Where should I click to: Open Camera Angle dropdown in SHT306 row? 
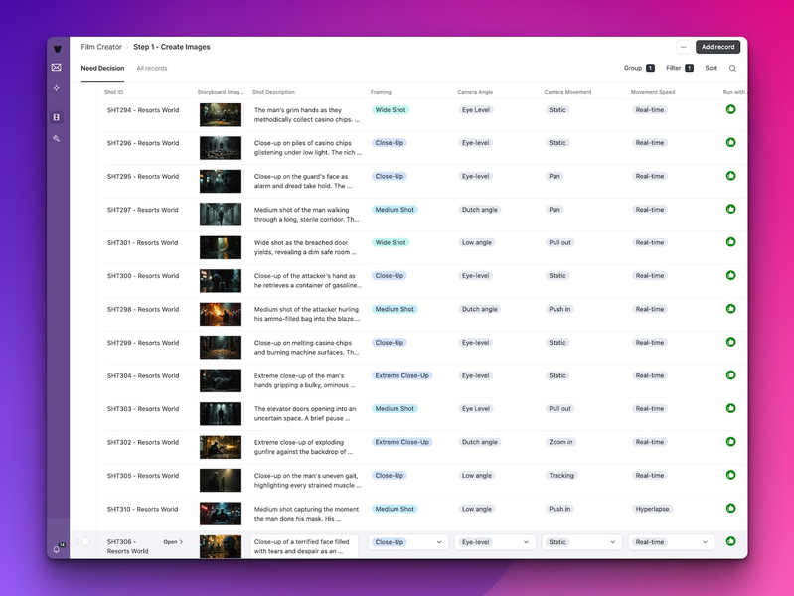(x=495, y=542)
